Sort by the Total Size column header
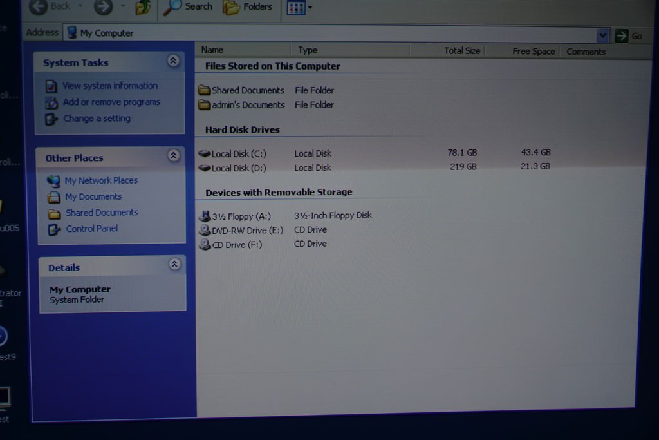 pyautogui.click(x=461, y=50)
